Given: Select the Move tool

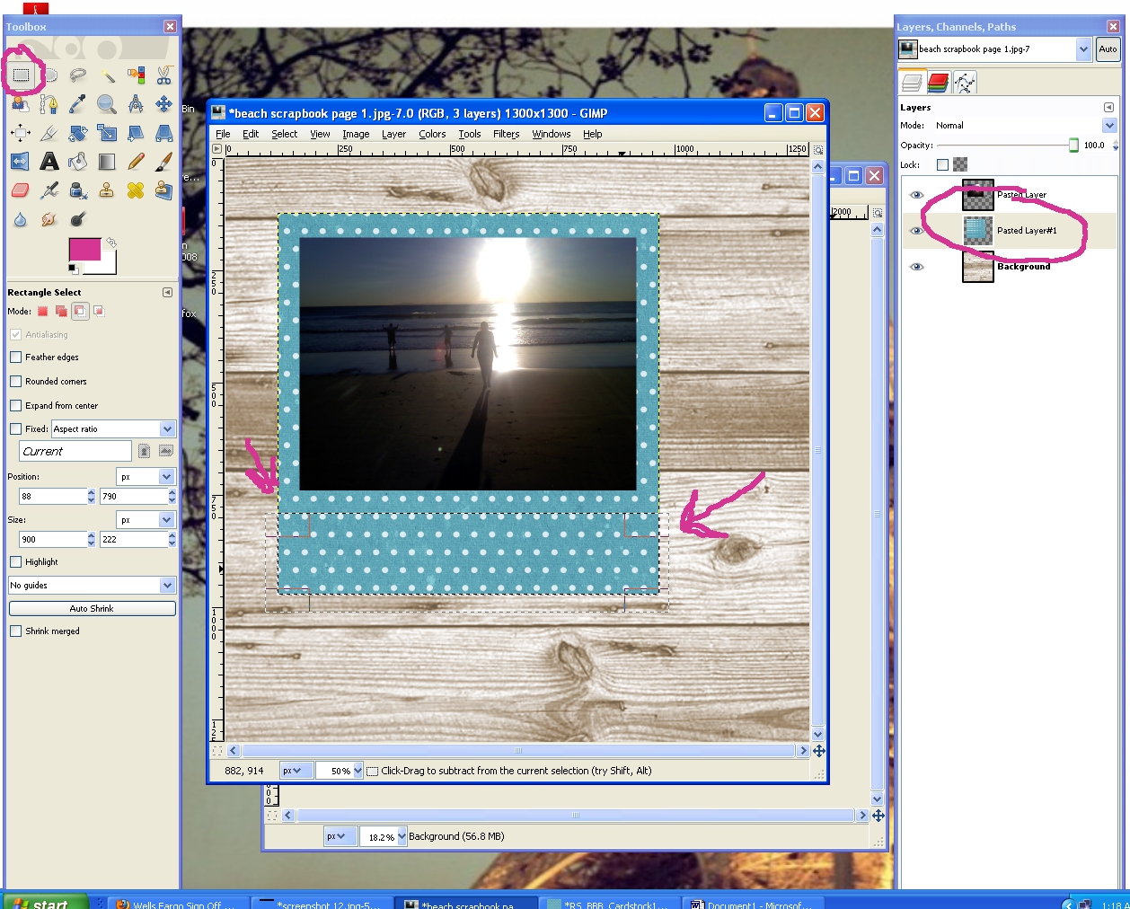Looking at the screenshot, I should point(163,104).
